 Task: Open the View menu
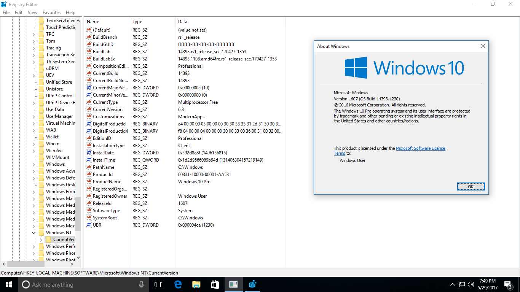32,13
